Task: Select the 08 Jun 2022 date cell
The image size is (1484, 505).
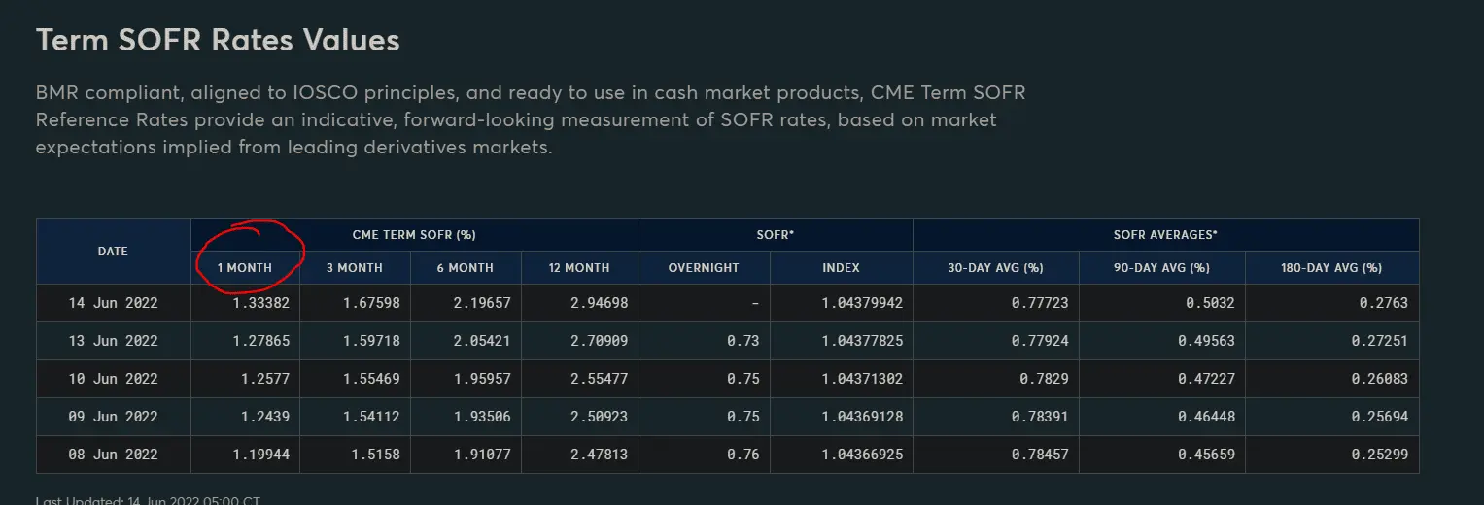Action: (113, 454)
